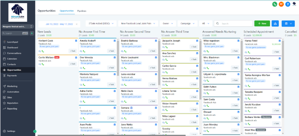299x136 pixels.
Task: Click the icon next to Somara name
Action: pyautogui.click(x=131, y=108)
